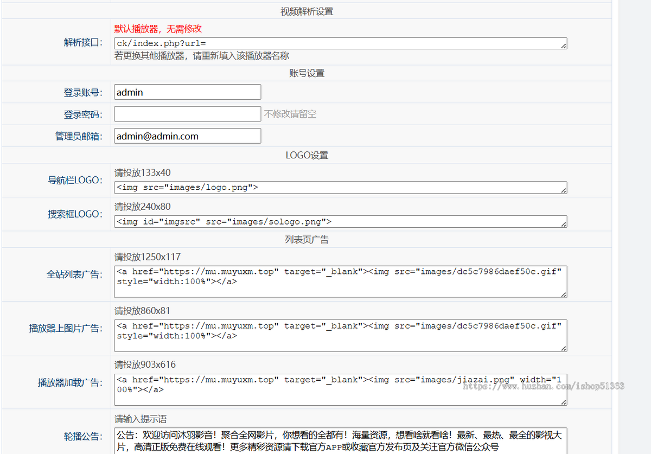Click the 请投放903x616 hint
The image size is (651, 454).
(x=145, y=365)
